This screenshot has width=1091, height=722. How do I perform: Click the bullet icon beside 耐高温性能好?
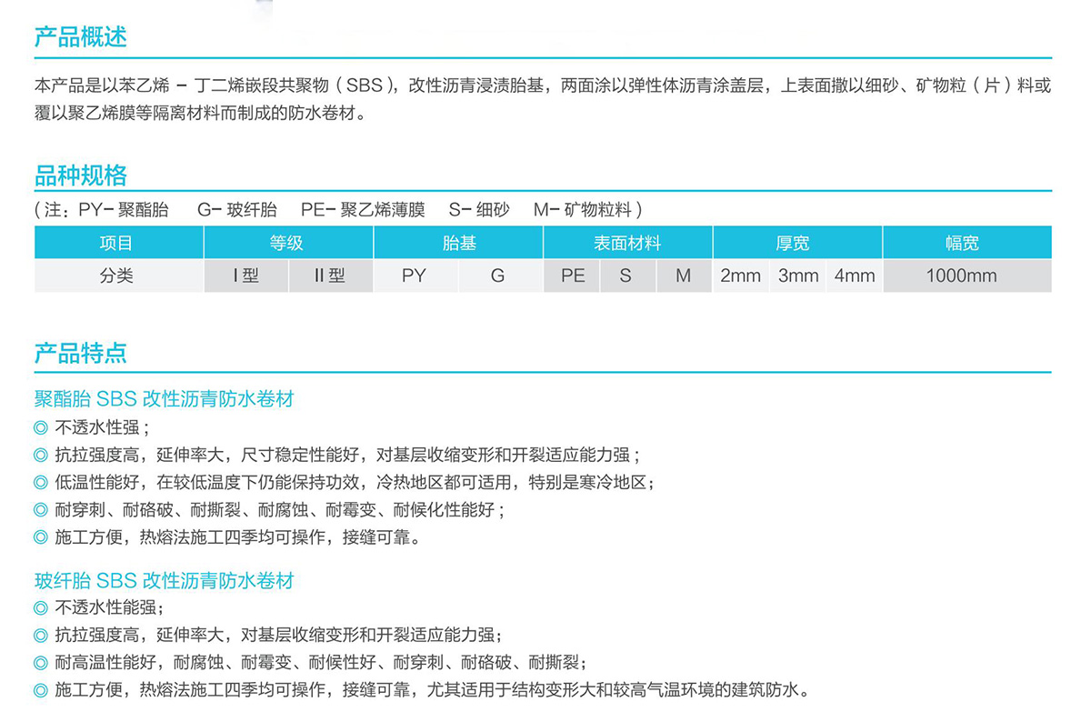click(x=40, y=662)
